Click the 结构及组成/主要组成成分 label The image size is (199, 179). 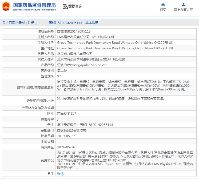(x=35, y=87)
